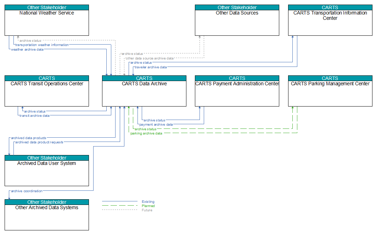Click the CARTS Transit Operations Center box
The width and height of the screenshot is (376, 235).
coord(47,91)
